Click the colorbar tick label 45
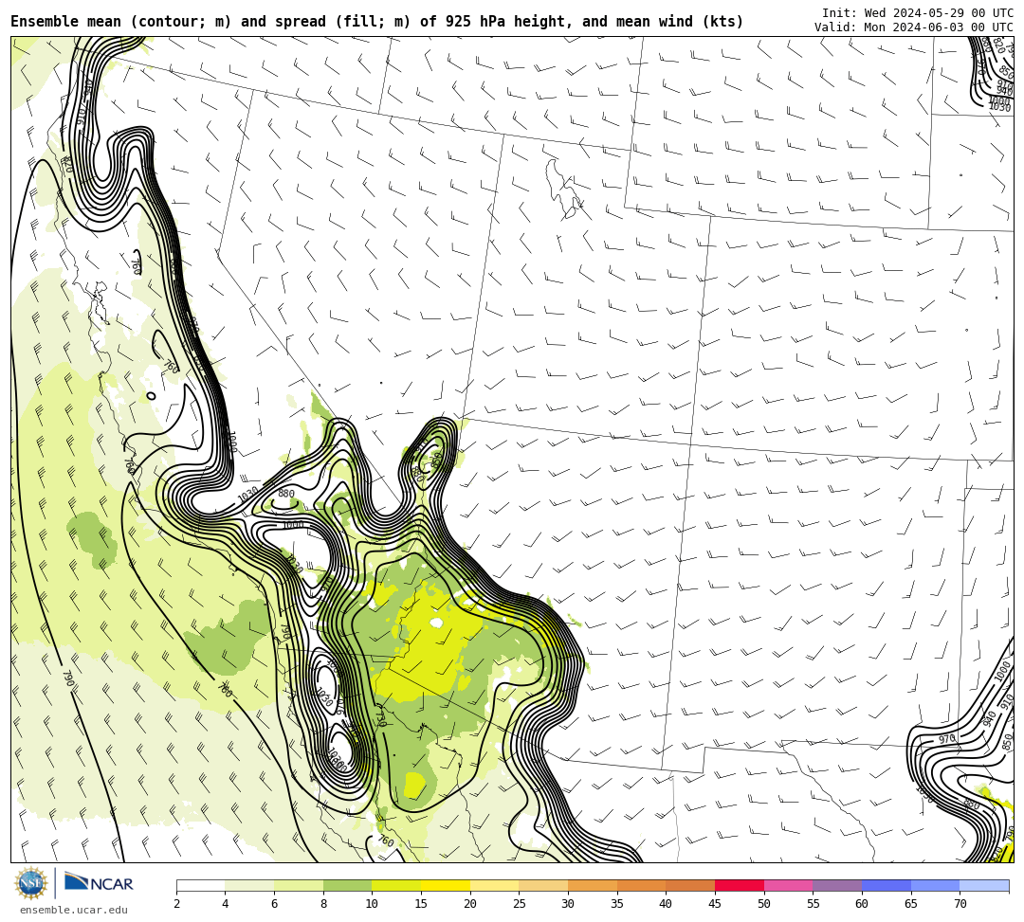1024x922 pixels. click(715, 904)
